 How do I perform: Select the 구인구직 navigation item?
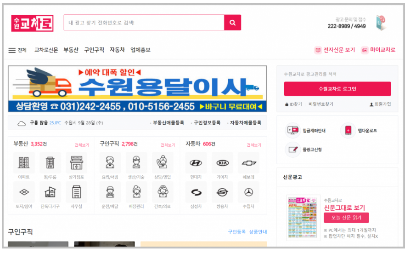pyautogui.click(x=94, y=50)
